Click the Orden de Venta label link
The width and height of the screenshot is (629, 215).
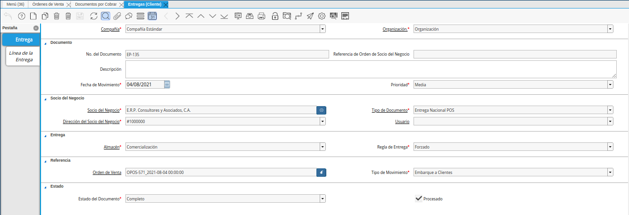click(107, 173)
